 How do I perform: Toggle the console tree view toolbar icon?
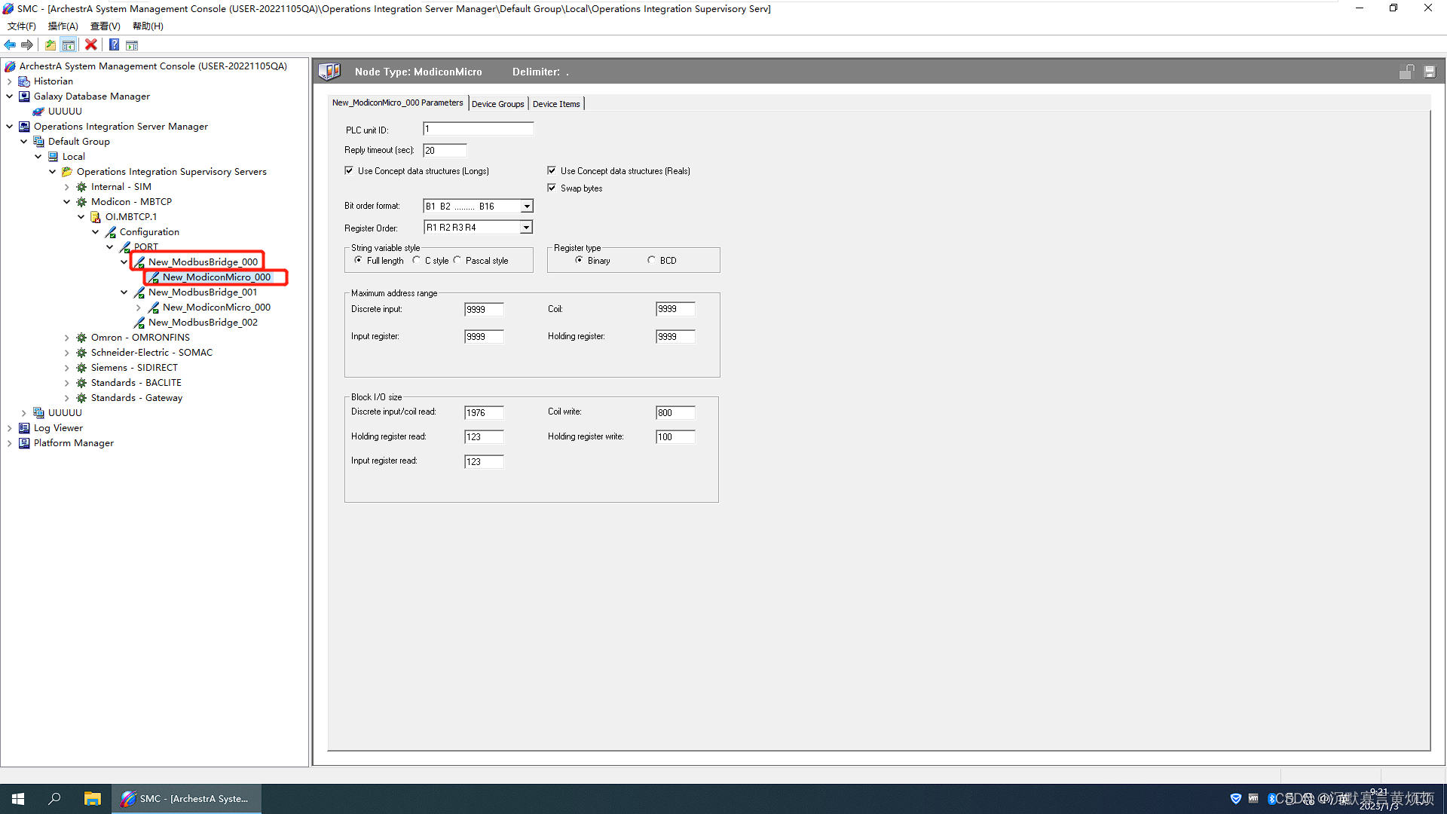69,44
